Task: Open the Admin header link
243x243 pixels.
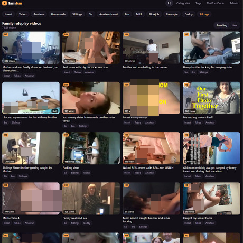Action: (233, 3)
